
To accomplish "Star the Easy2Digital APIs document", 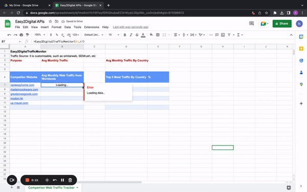I will [x=50, y=22].
